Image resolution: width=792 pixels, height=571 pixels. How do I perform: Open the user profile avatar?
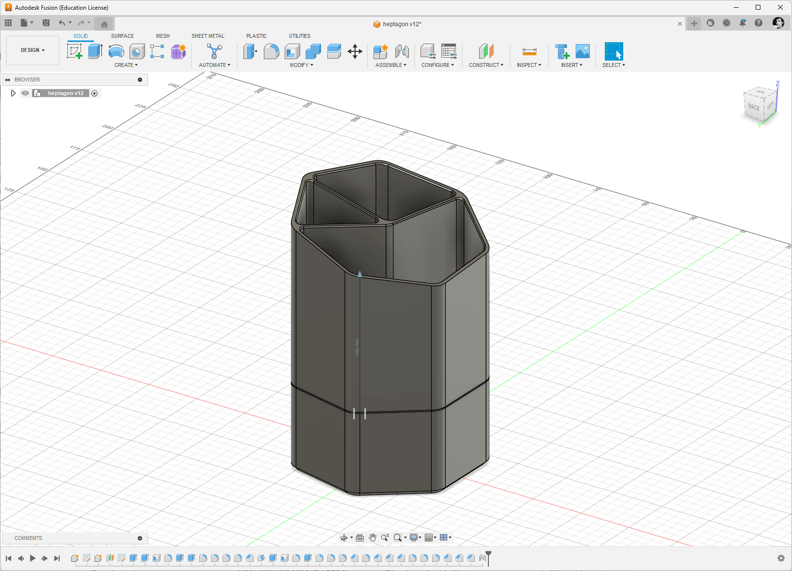(x=778, y=23)
